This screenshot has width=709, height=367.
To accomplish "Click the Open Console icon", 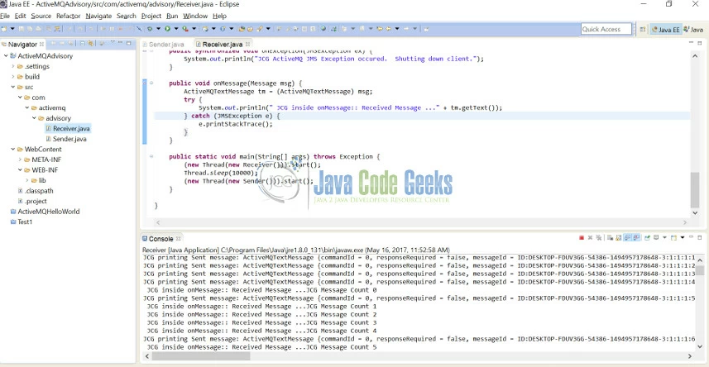I will point(673,238).
